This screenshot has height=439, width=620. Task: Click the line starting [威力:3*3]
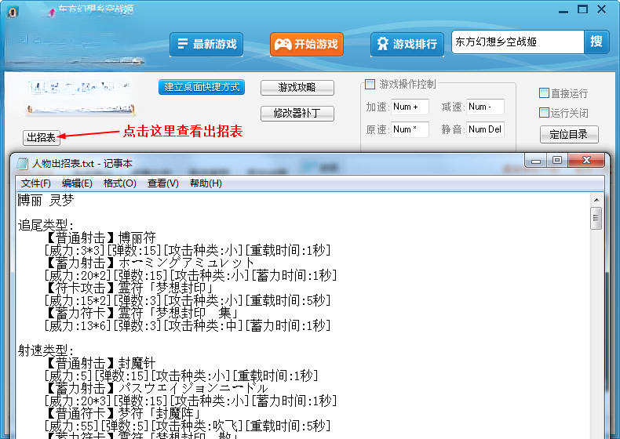(x=188, y=251)
